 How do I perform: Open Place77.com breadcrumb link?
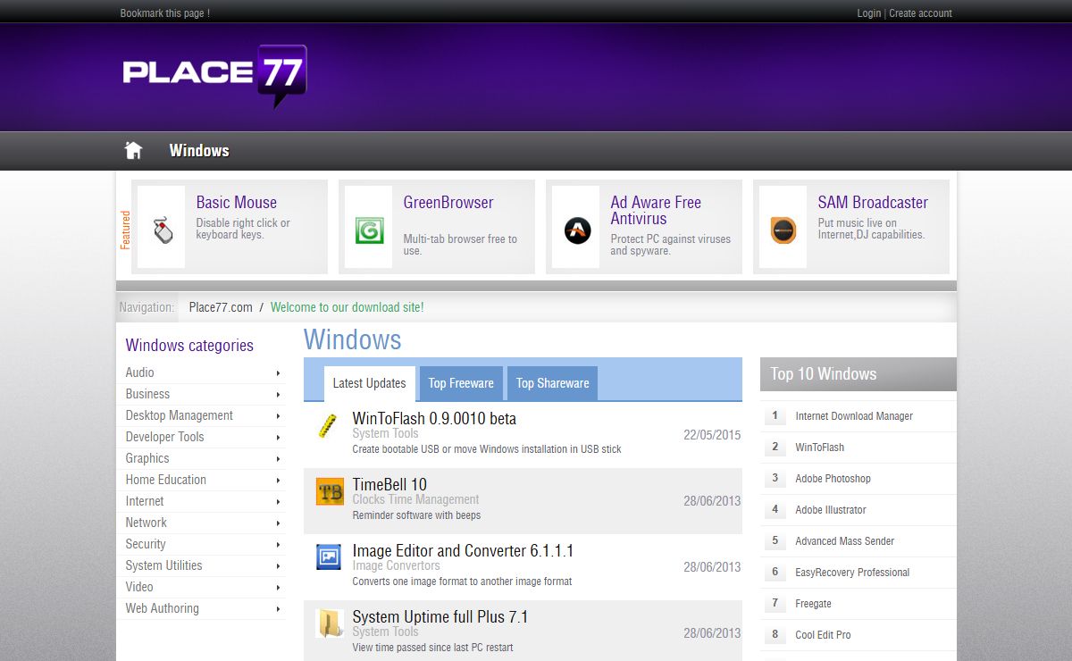coord(221,307)
